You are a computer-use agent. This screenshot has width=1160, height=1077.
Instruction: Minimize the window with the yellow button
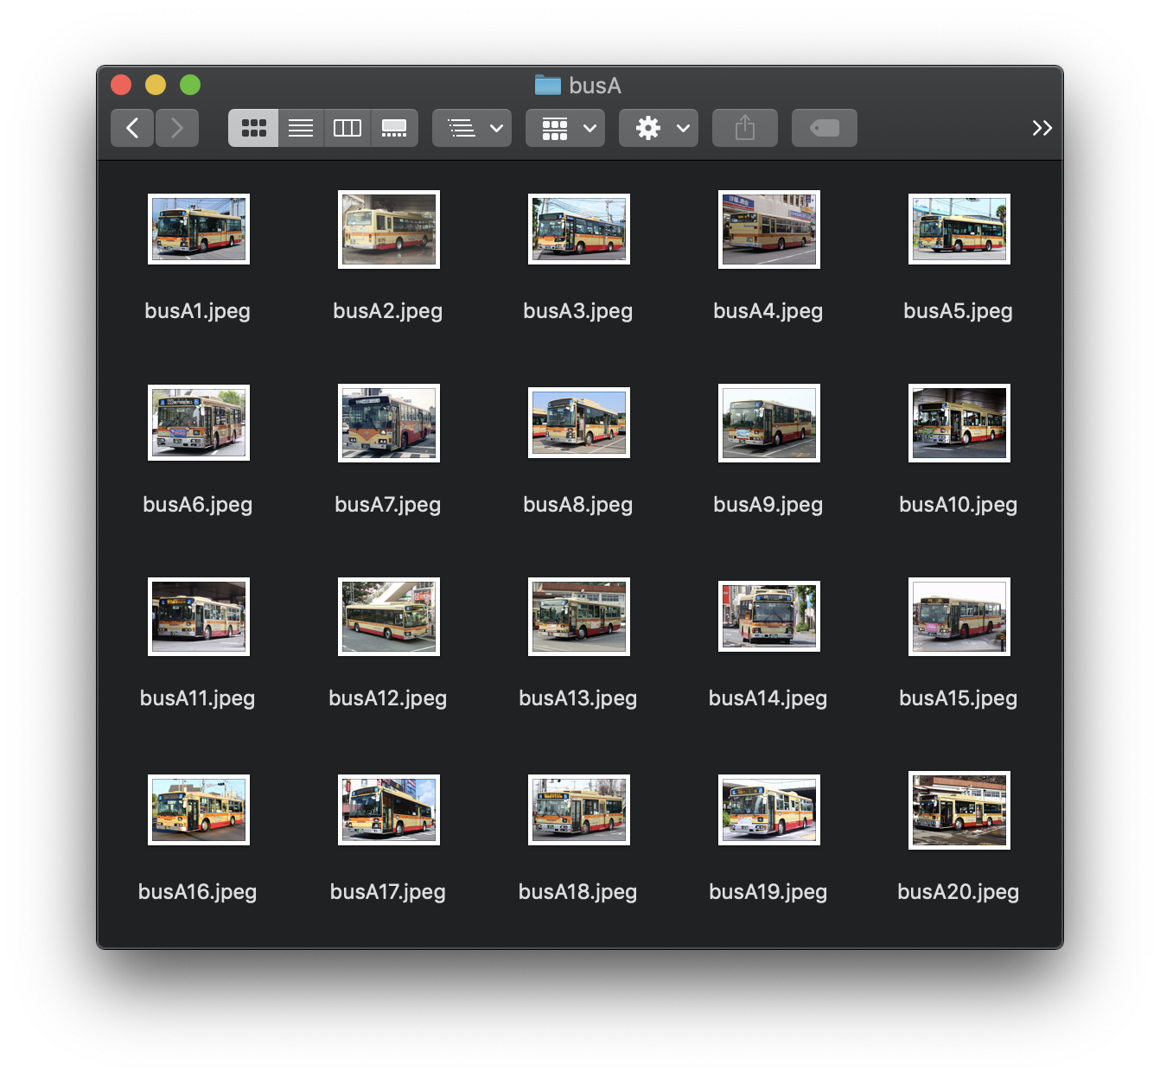(156, 85)
